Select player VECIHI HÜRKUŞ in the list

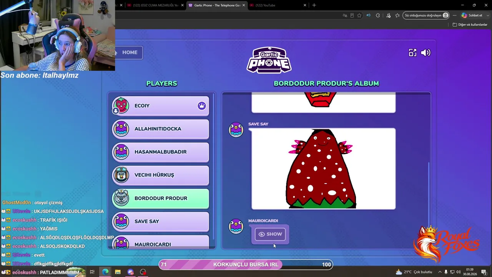(161, 175)
